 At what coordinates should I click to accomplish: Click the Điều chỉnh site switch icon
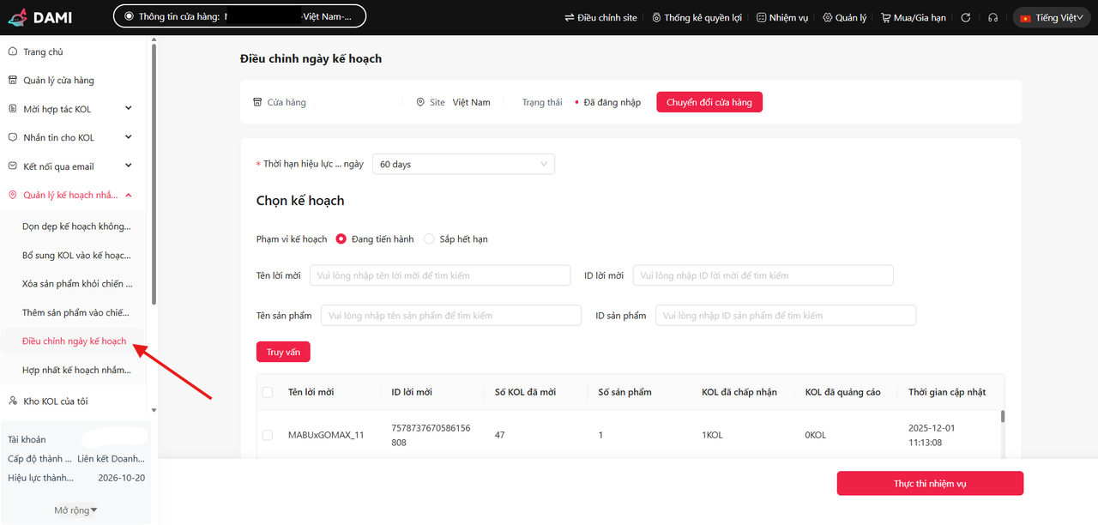(x=570, y=17)
